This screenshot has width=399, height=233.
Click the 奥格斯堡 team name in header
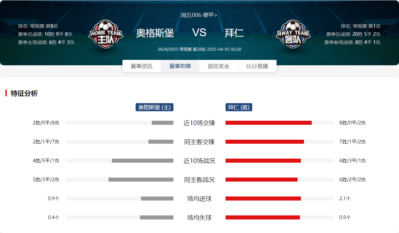click(155, 33)
